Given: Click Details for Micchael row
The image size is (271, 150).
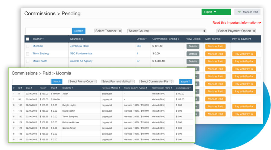Looking at the screenshot, I should (x=193, y=46).
